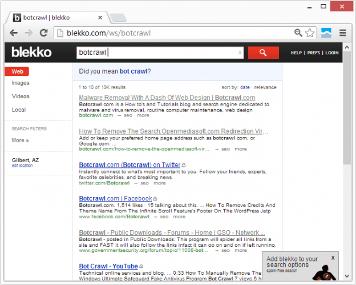Bookmark this page with the star icon
356x285 pixels.
310,33
